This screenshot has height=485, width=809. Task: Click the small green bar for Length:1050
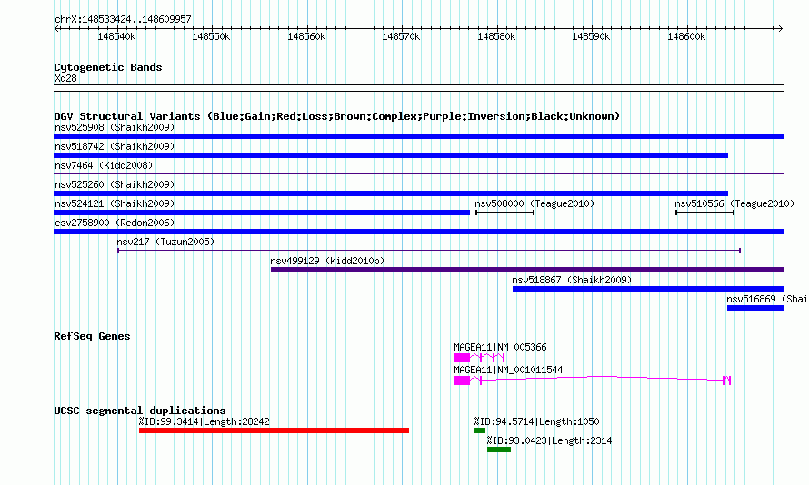(480, 431)
